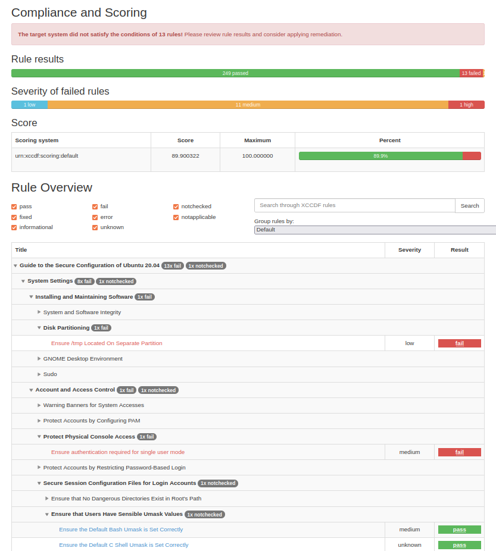Open the Group rules by dropdown
496x551 pixels.
tap(375, 230)
